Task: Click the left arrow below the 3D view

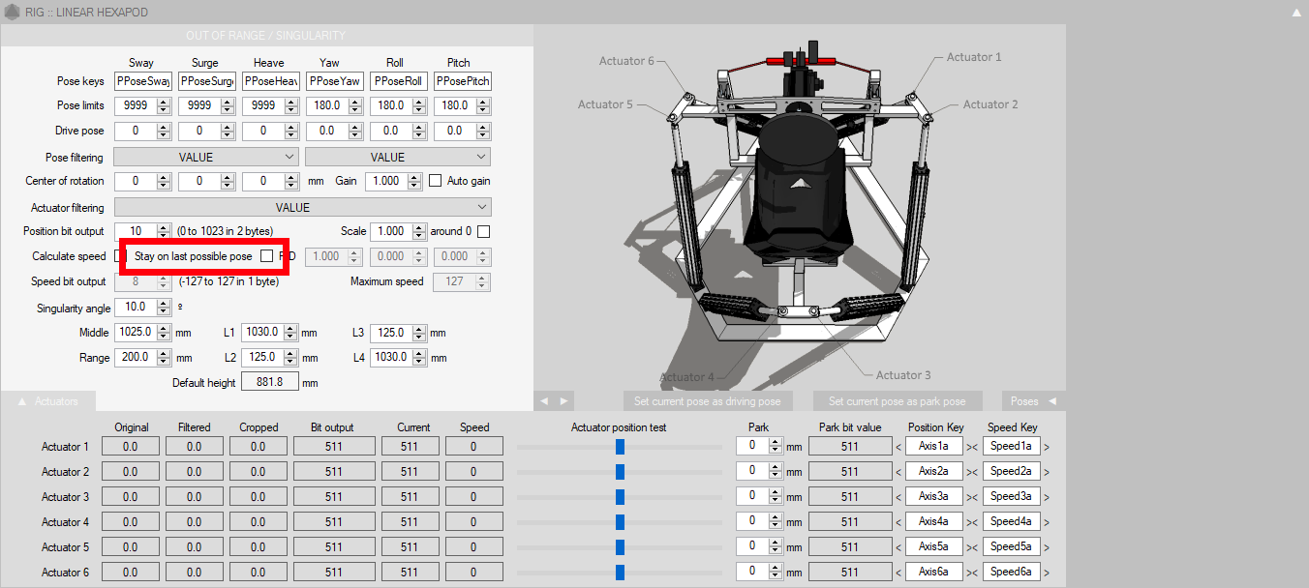Action: [544, 400]
